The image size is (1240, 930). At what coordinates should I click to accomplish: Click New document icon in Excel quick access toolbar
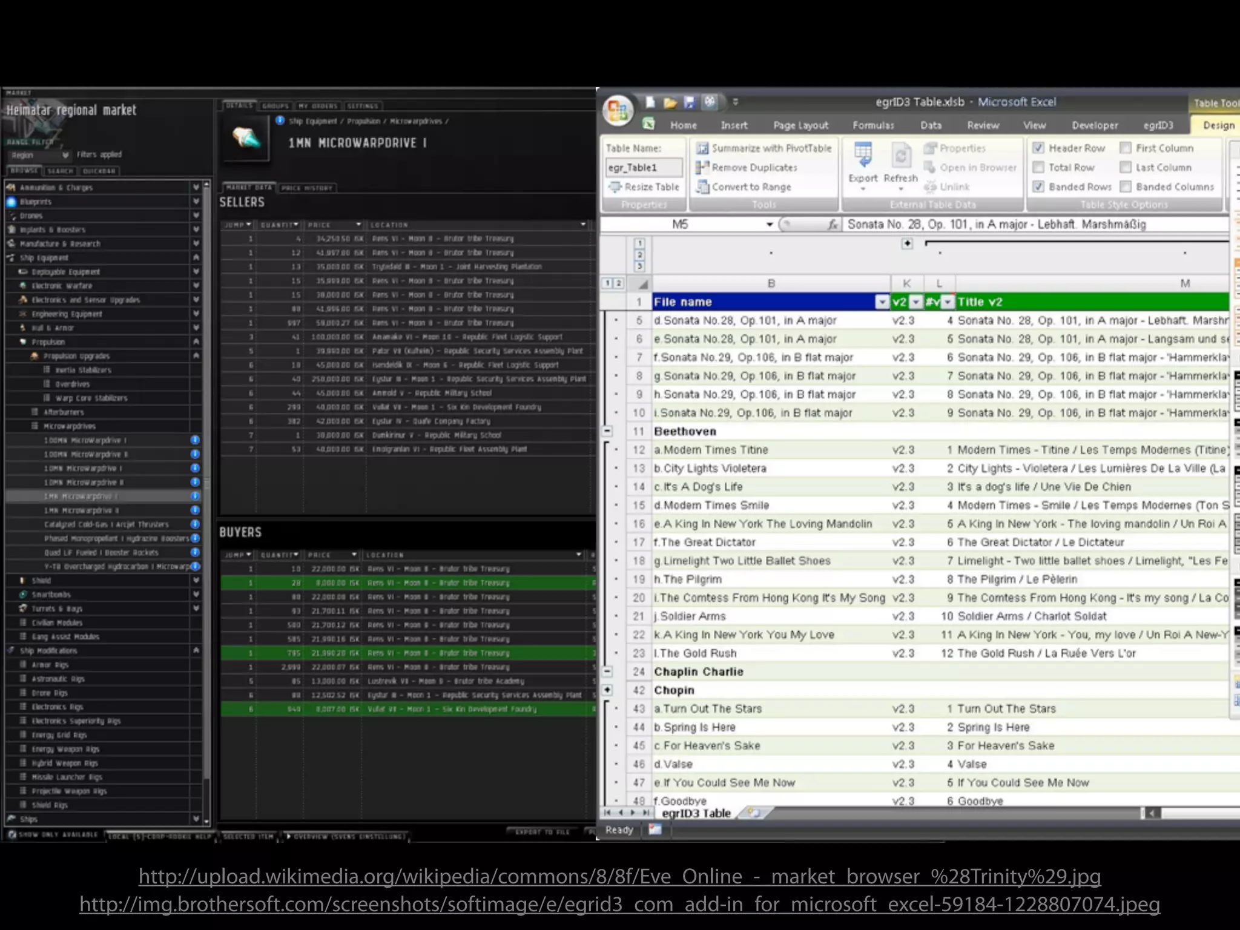650,102
